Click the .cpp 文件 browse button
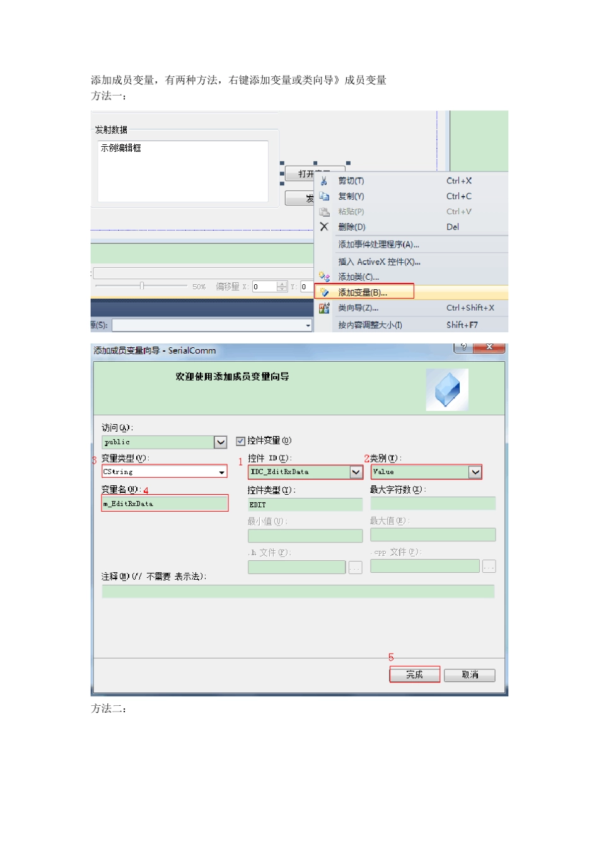Screen dimensions: 599x847 tap(489, 567)
